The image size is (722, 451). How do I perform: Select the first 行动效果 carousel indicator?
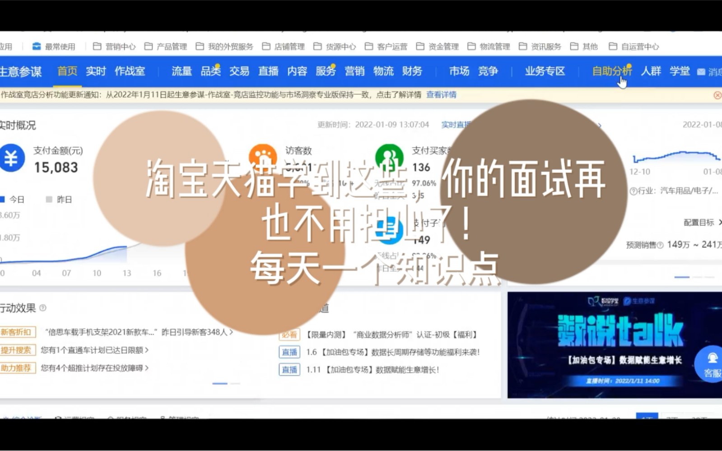tap(220, 384)
